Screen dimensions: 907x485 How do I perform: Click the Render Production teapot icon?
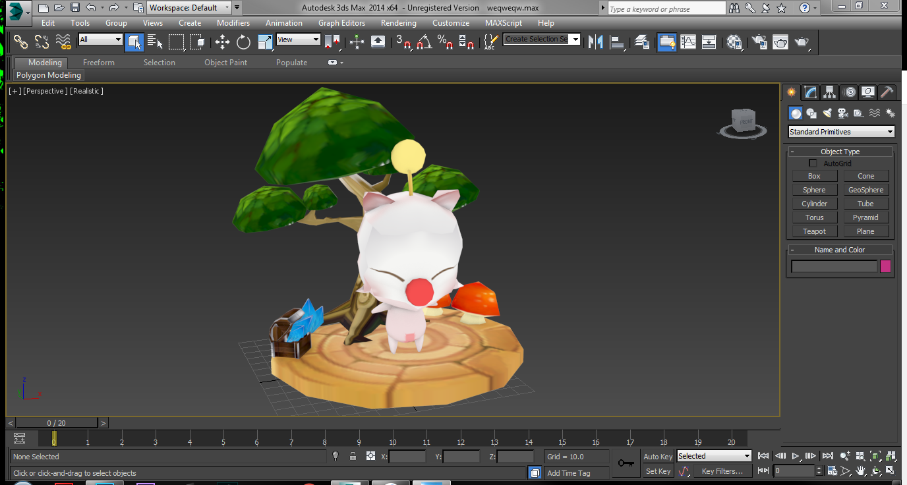pyautogui.click(x=802, y=42)
